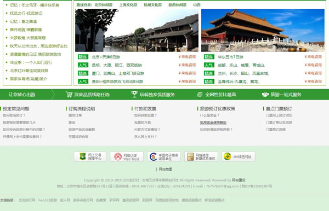The image size is (329, 211).
Task: Click the gold certificate alliance member badge
Action: tap(201, 157)
